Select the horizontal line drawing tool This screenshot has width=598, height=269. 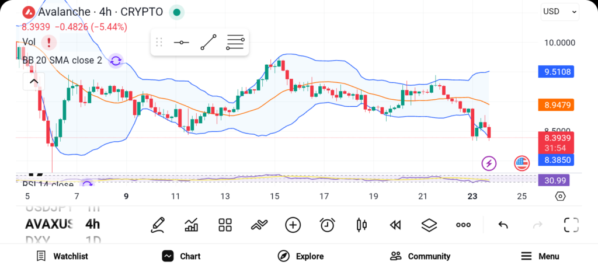[181, 43]
